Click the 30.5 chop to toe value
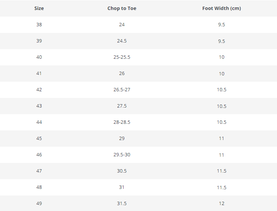Image resolution: width=277 pixels, height=211 pixels. pos(122,171)
